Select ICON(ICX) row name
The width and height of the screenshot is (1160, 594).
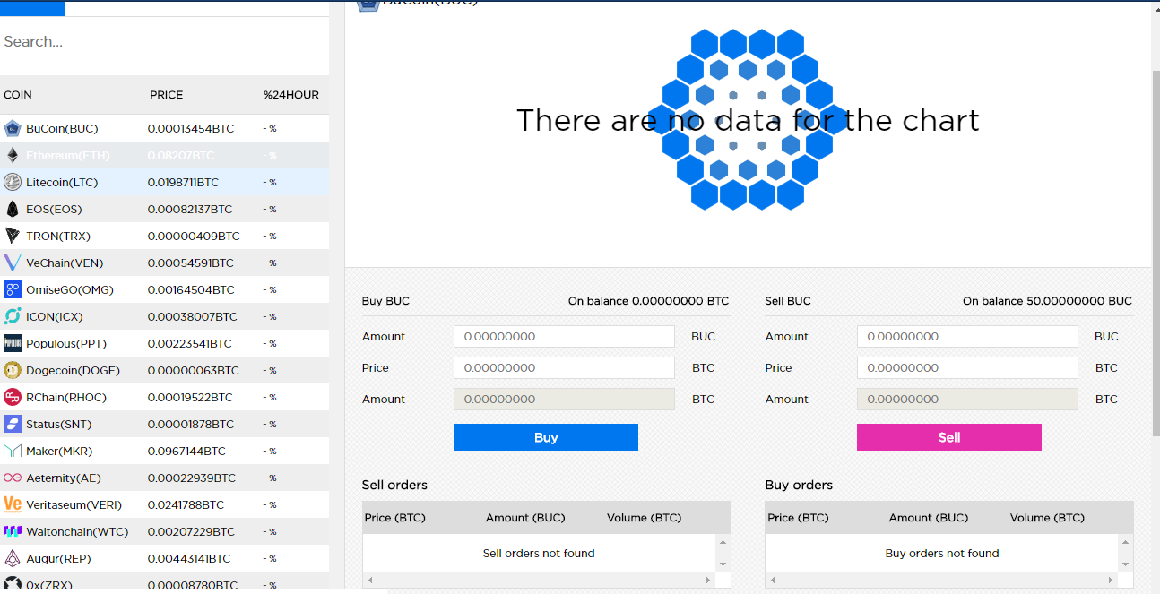click(56, 317)
